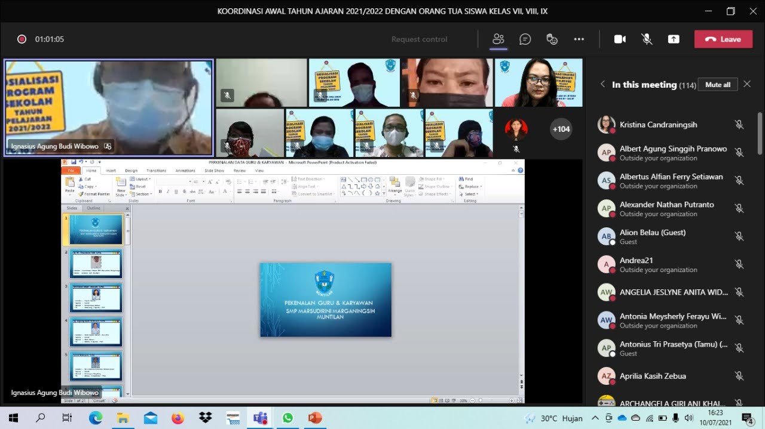Mute all participants
The image size is (765, 429).
coord(718,85)
